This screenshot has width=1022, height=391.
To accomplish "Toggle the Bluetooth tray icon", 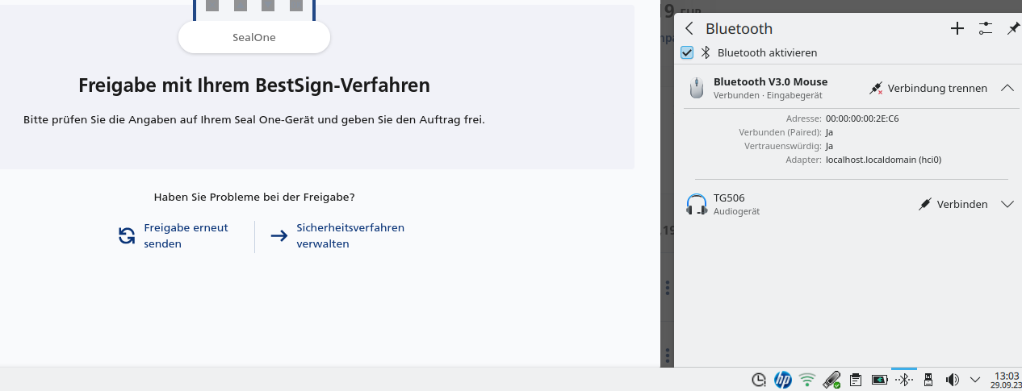I will [904, 380].
